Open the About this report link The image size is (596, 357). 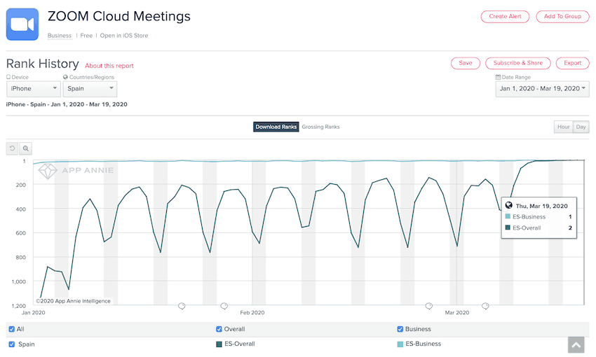[x=109, y=66]
